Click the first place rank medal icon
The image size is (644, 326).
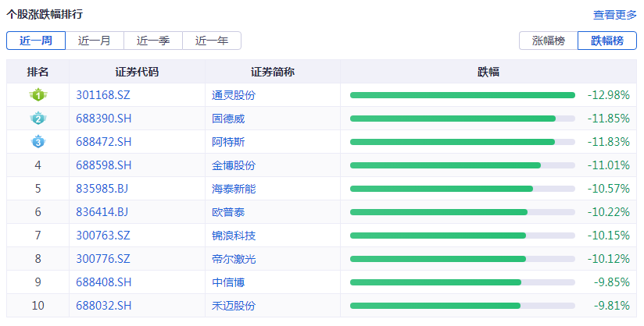coord(38,95)
